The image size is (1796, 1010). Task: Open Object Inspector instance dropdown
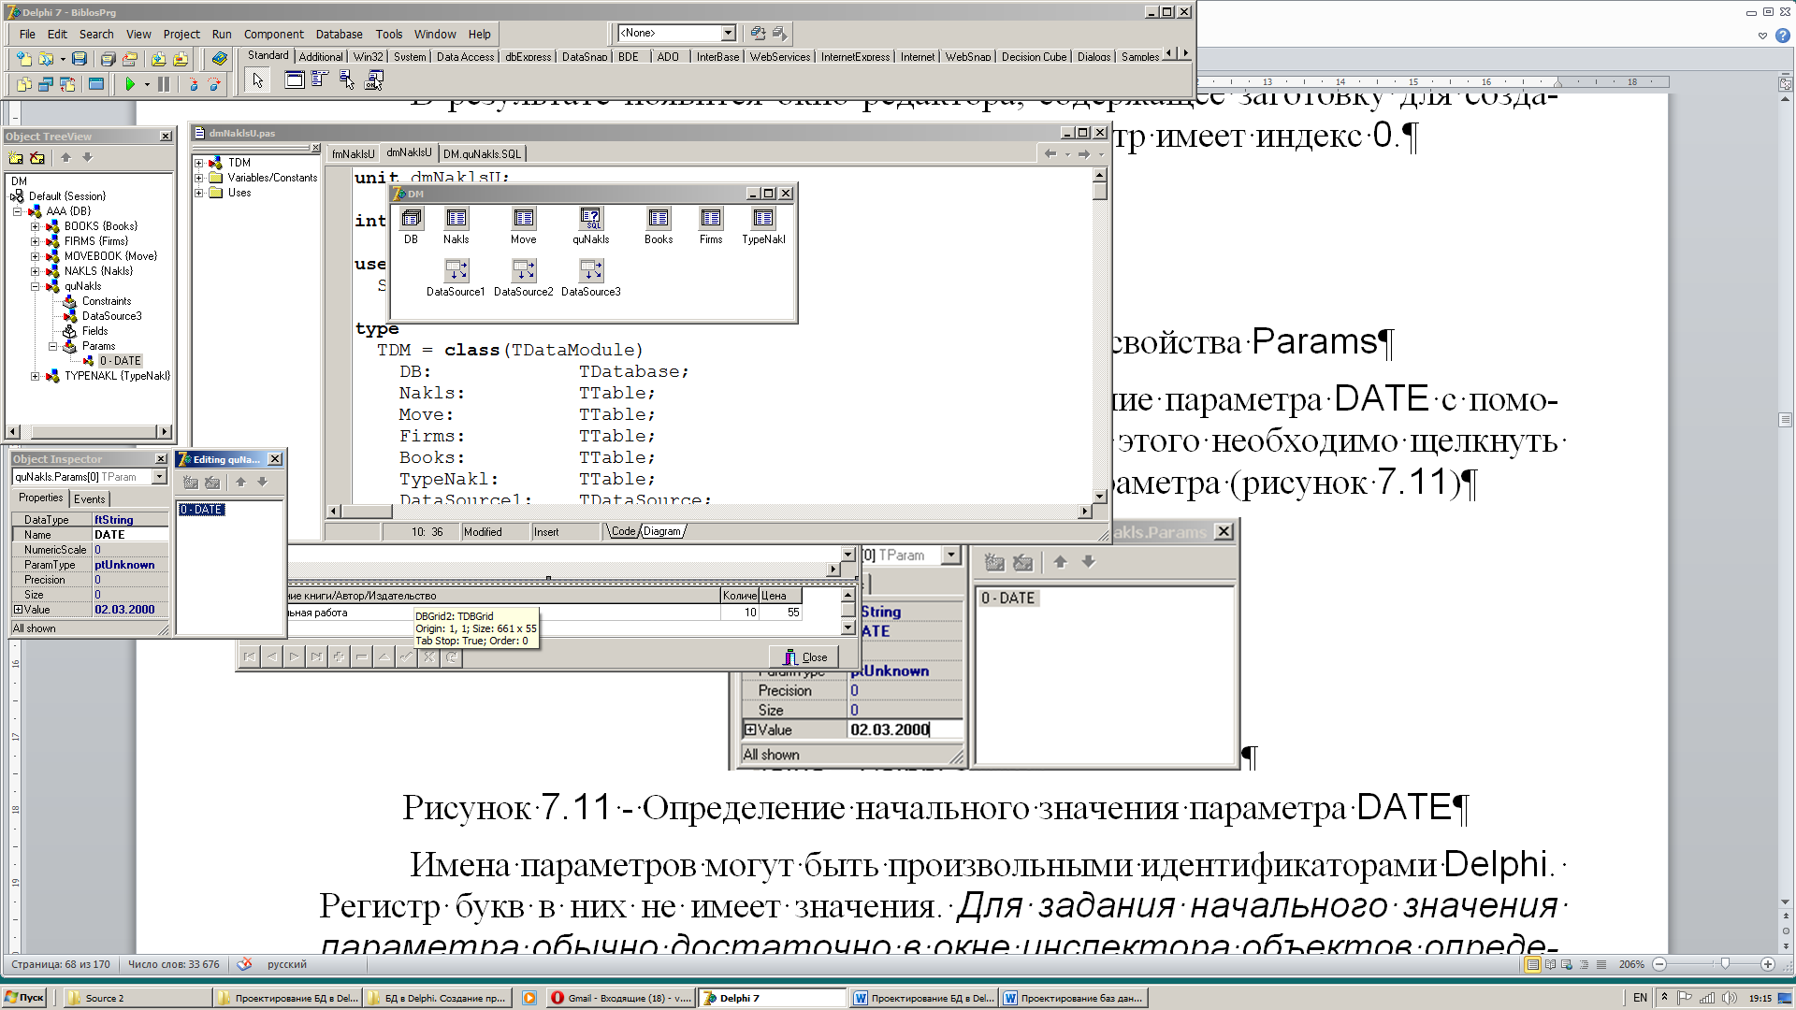coord(160,477)
